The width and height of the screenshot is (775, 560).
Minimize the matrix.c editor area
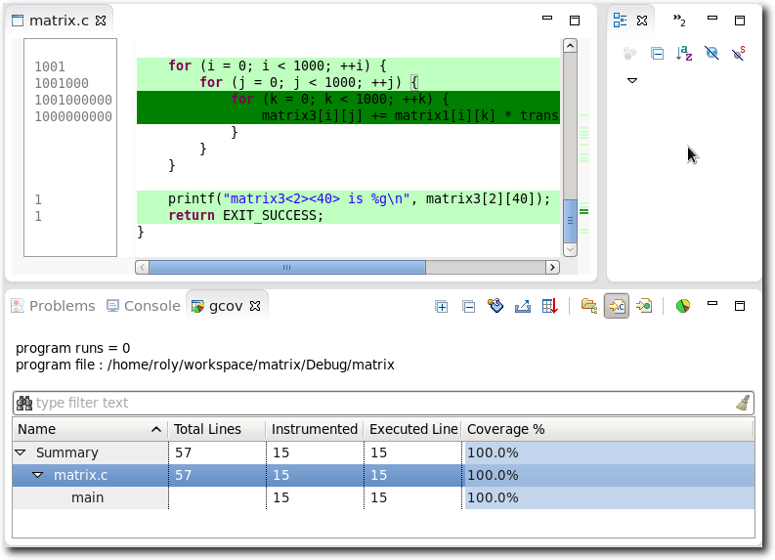point(547,18)
